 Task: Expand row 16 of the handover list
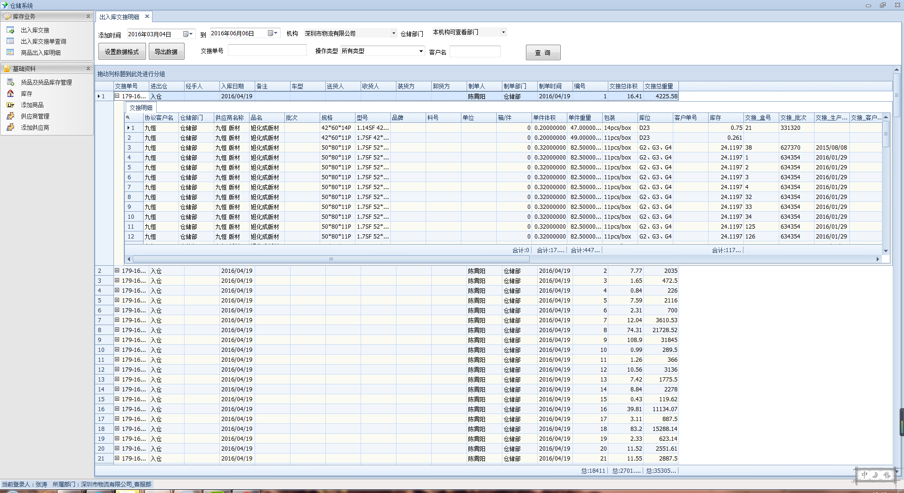(117, 409)
